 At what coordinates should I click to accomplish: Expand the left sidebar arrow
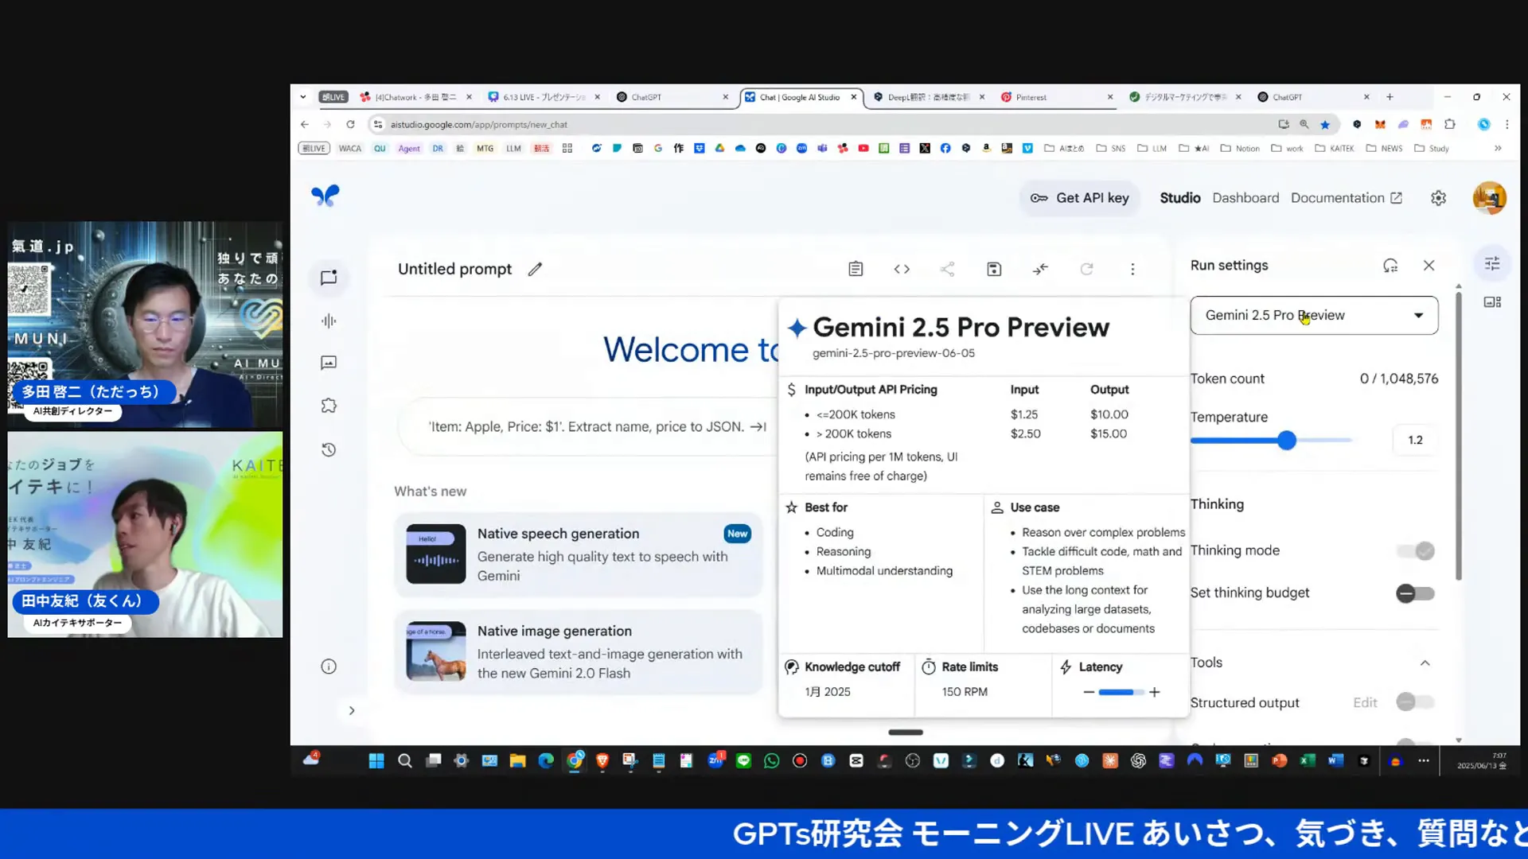[x=352, y=710]
